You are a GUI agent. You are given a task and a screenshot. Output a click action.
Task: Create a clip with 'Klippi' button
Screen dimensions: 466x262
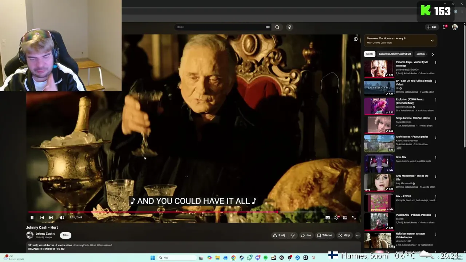point(344,235)
